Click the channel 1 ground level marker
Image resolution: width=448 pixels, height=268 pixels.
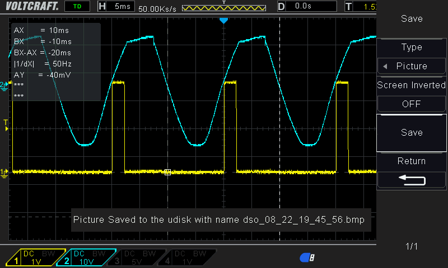point(5,172)
